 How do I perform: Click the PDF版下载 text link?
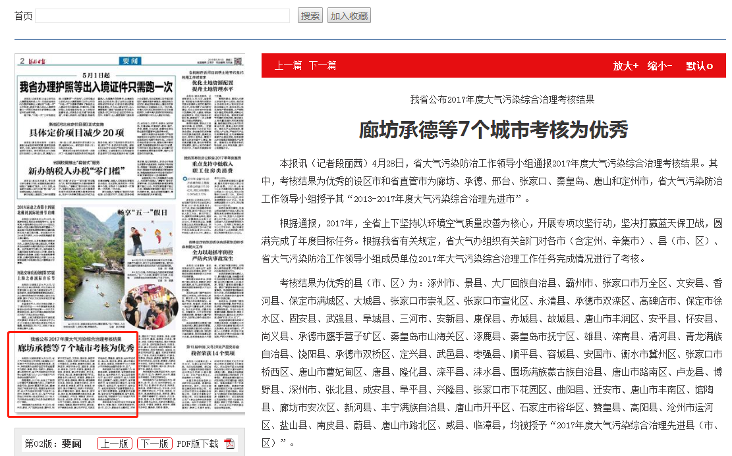tap(197, 443)
